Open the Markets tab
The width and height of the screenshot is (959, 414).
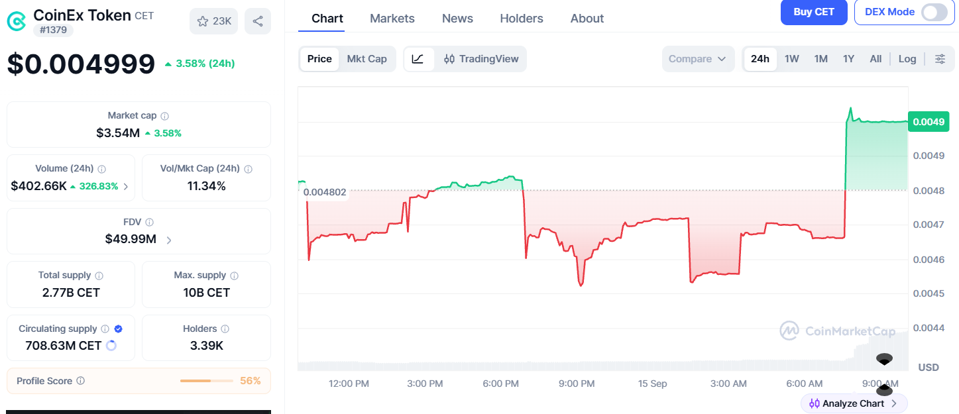pyautogui.click(x=392, y=19)
